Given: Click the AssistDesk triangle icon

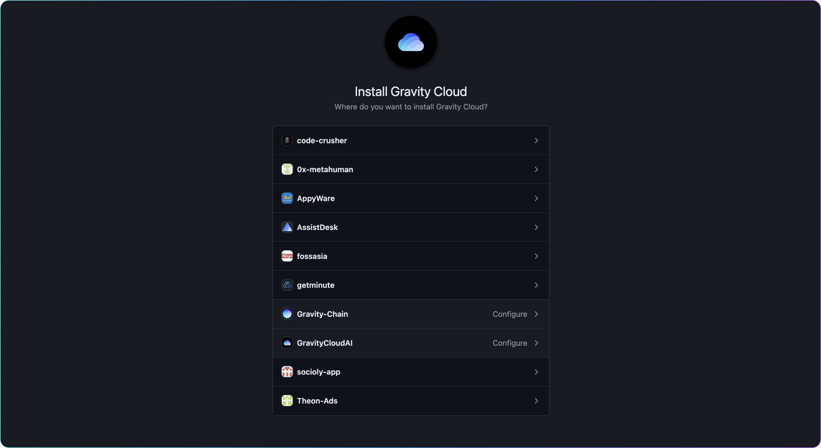Looking at the screenshot, I should pos(287,227).
